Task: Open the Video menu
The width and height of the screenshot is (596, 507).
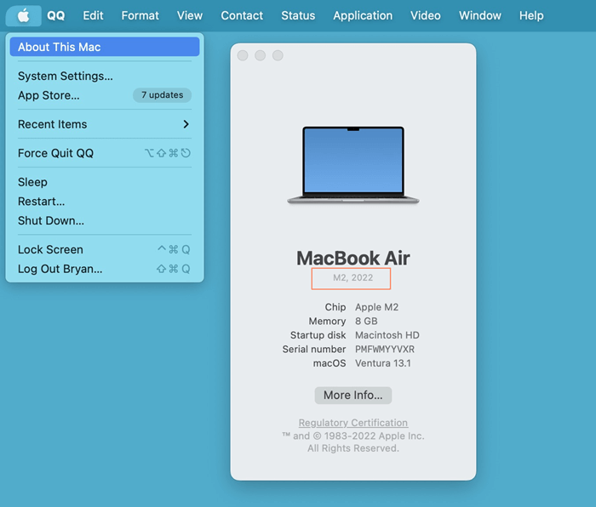Action: [425, 15]
